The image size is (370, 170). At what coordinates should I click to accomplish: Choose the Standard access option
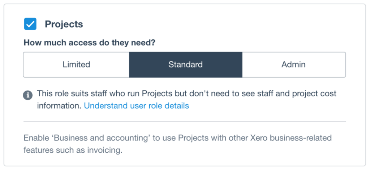185,65
